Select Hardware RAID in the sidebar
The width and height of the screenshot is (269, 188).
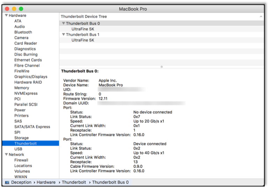(x=28, y=82)
